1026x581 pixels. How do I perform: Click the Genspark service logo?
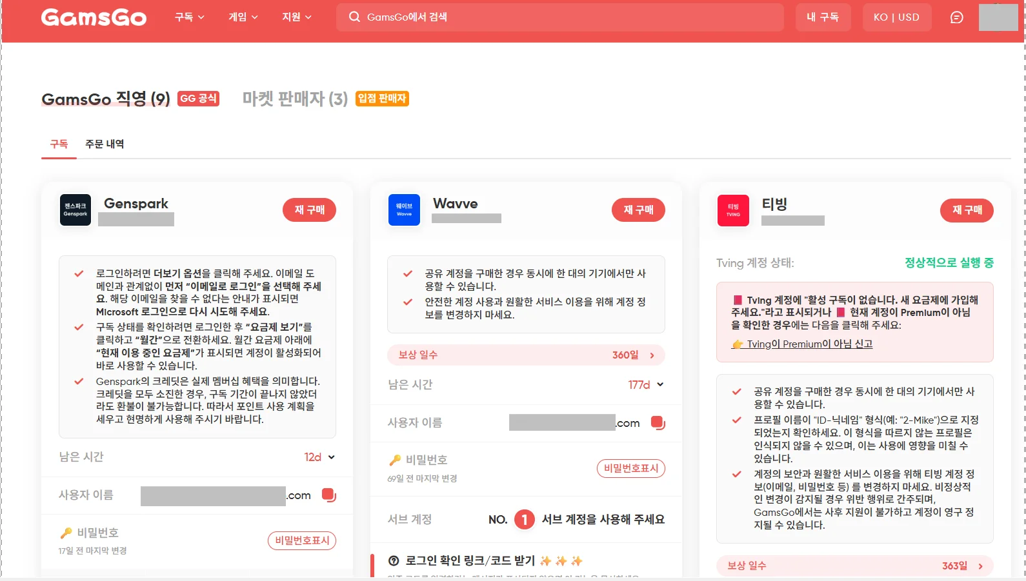click(x=75, y=210)
